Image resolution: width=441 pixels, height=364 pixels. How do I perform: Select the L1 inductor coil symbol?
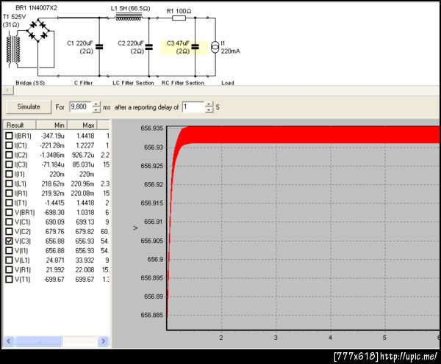[129, 18]
